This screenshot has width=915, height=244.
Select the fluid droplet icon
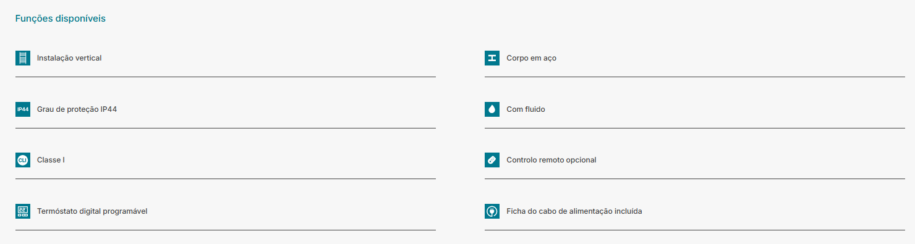(492, 109)
